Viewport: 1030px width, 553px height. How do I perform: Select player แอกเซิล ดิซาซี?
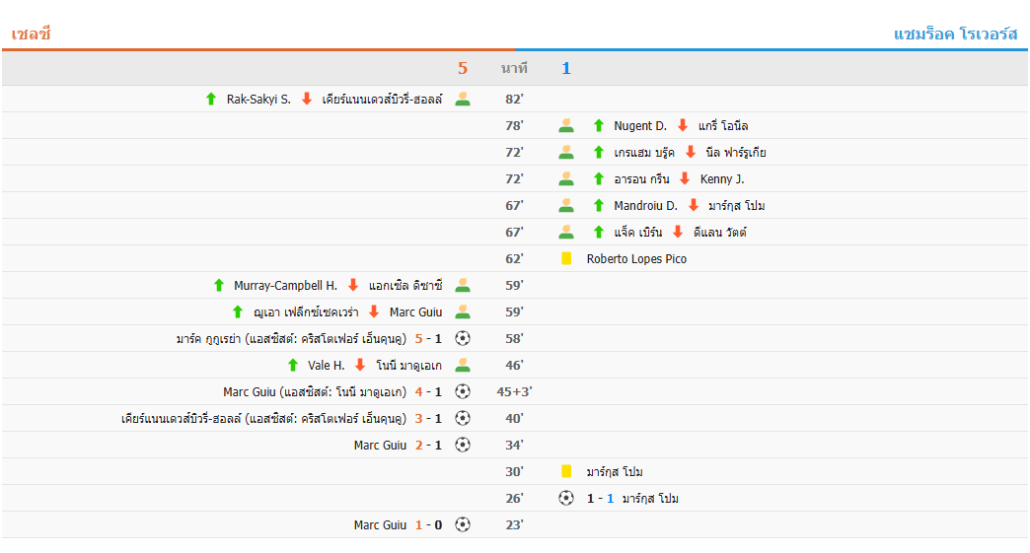click(405, 285)
